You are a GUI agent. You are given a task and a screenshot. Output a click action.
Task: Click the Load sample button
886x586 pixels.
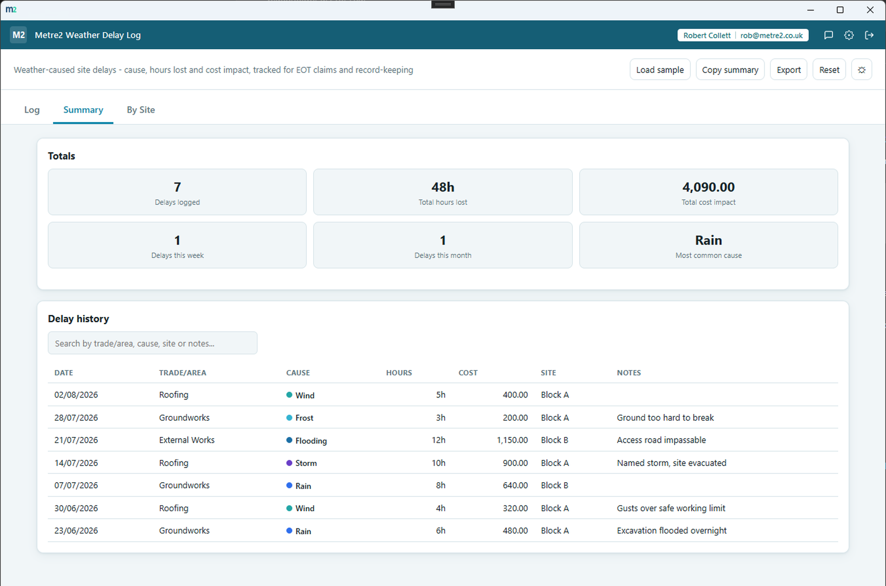(660, 69)
